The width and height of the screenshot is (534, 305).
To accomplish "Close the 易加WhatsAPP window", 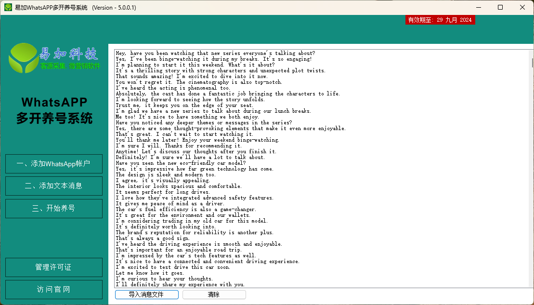I will (522, 7).
